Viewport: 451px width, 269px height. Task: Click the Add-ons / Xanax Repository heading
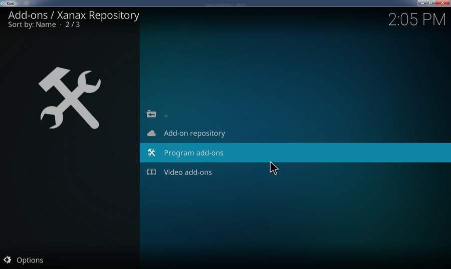pyautogui.click(x=74, y=15)
